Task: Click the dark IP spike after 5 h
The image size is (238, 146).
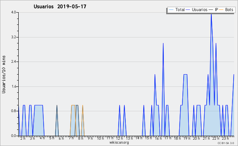Action: coord(57,106)
